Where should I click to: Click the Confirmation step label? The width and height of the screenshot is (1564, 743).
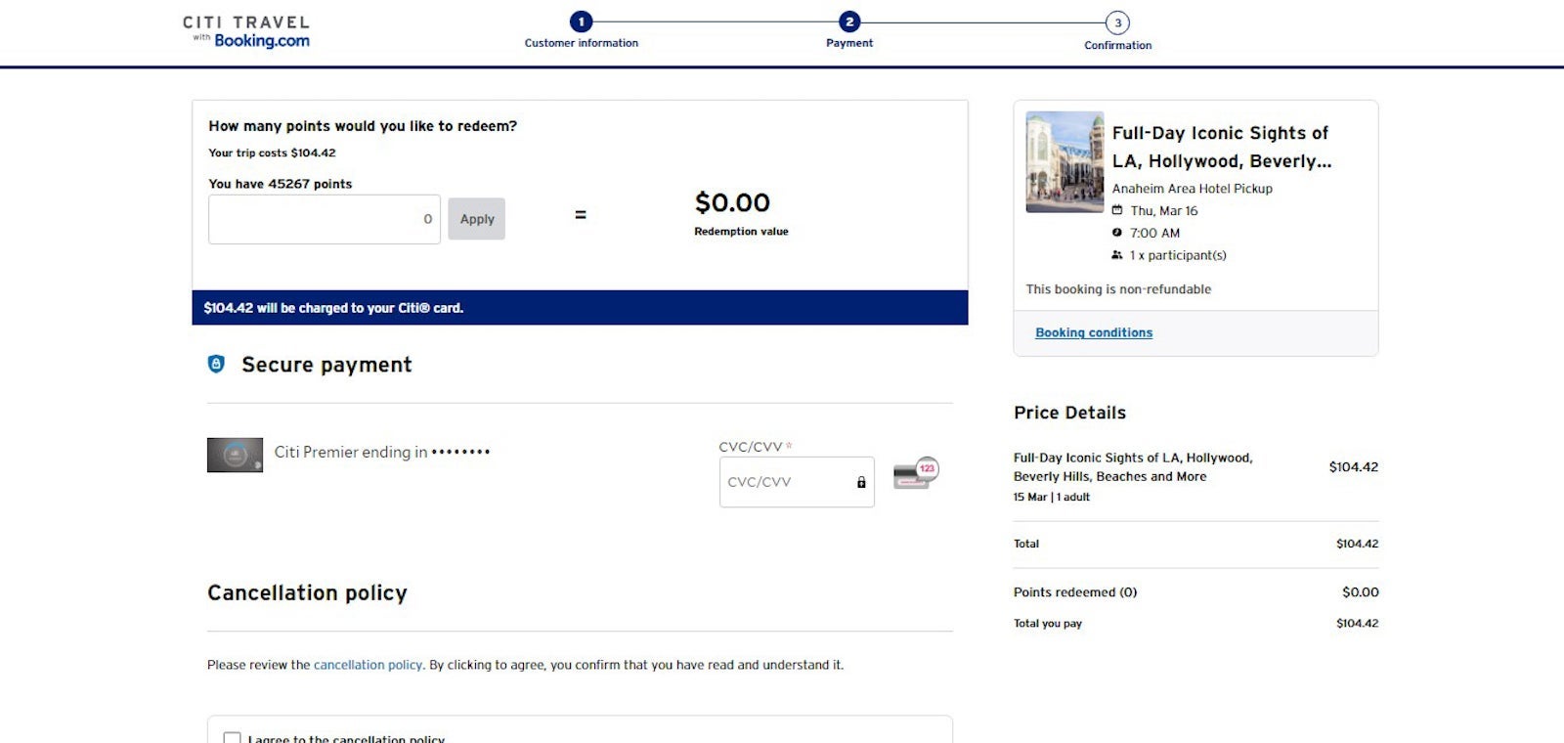1117,45
